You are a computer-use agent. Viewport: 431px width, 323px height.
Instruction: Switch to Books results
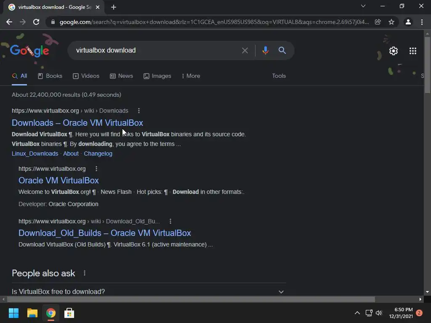point(50,76)
